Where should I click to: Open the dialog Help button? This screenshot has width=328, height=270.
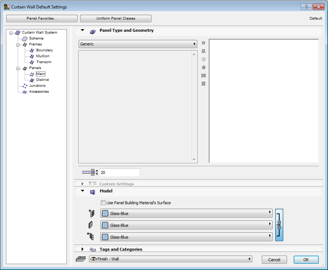pyautogui.click(x=306, y=7)
